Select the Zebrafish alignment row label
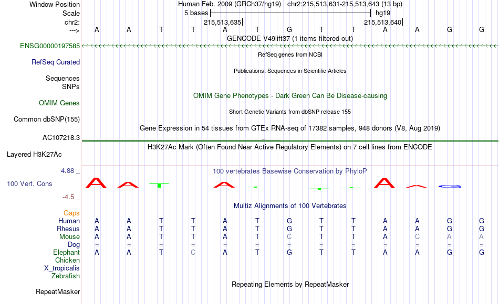Viewport: 499px width, 304px height. coord(66,276)
